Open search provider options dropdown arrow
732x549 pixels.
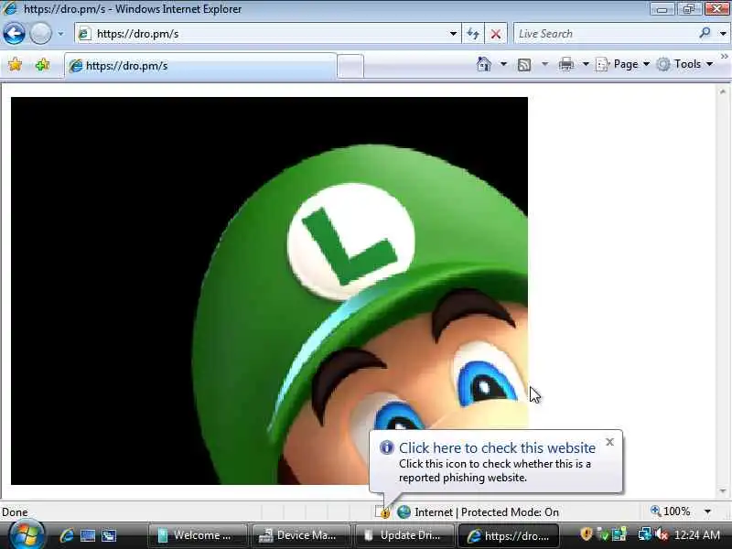(723, 34)
